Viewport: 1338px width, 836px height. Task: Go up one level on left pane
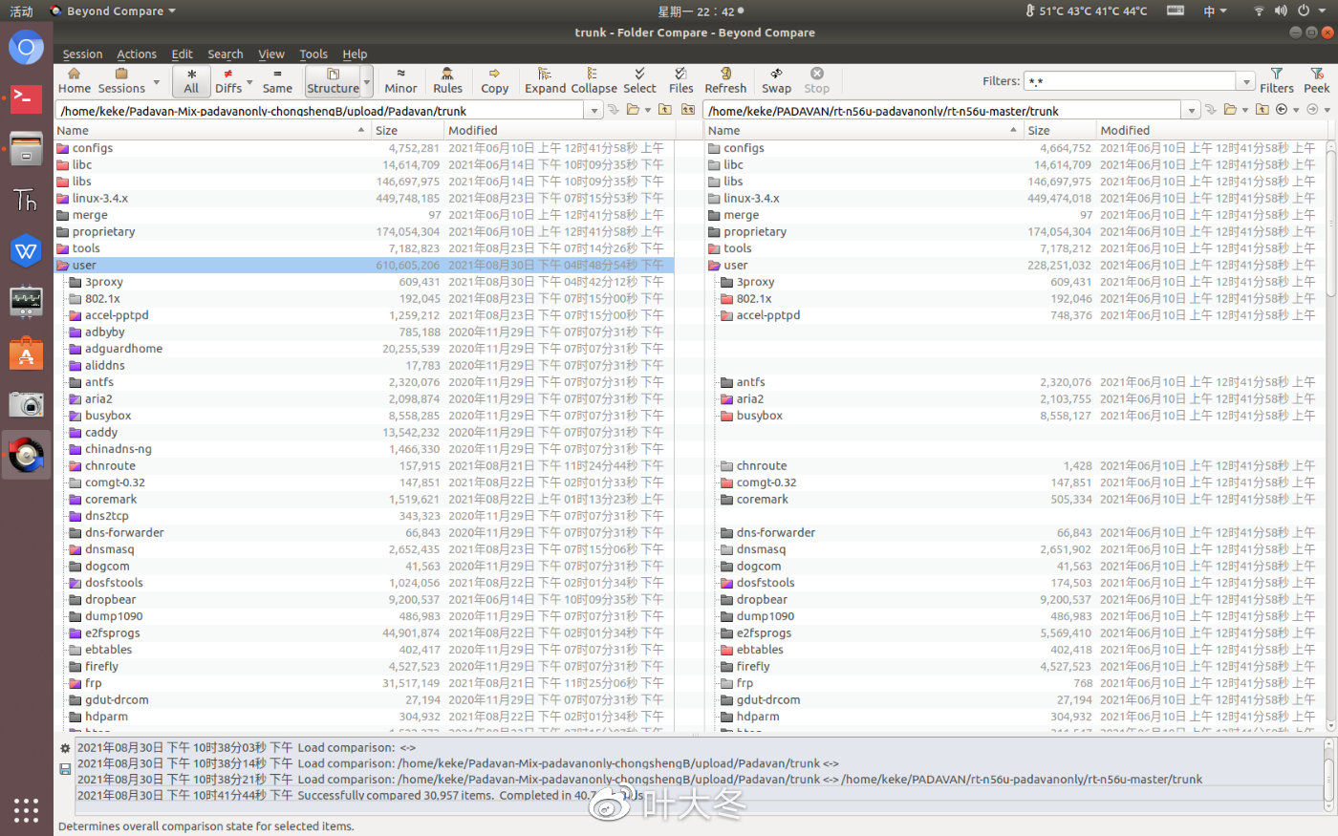point(665,110)
